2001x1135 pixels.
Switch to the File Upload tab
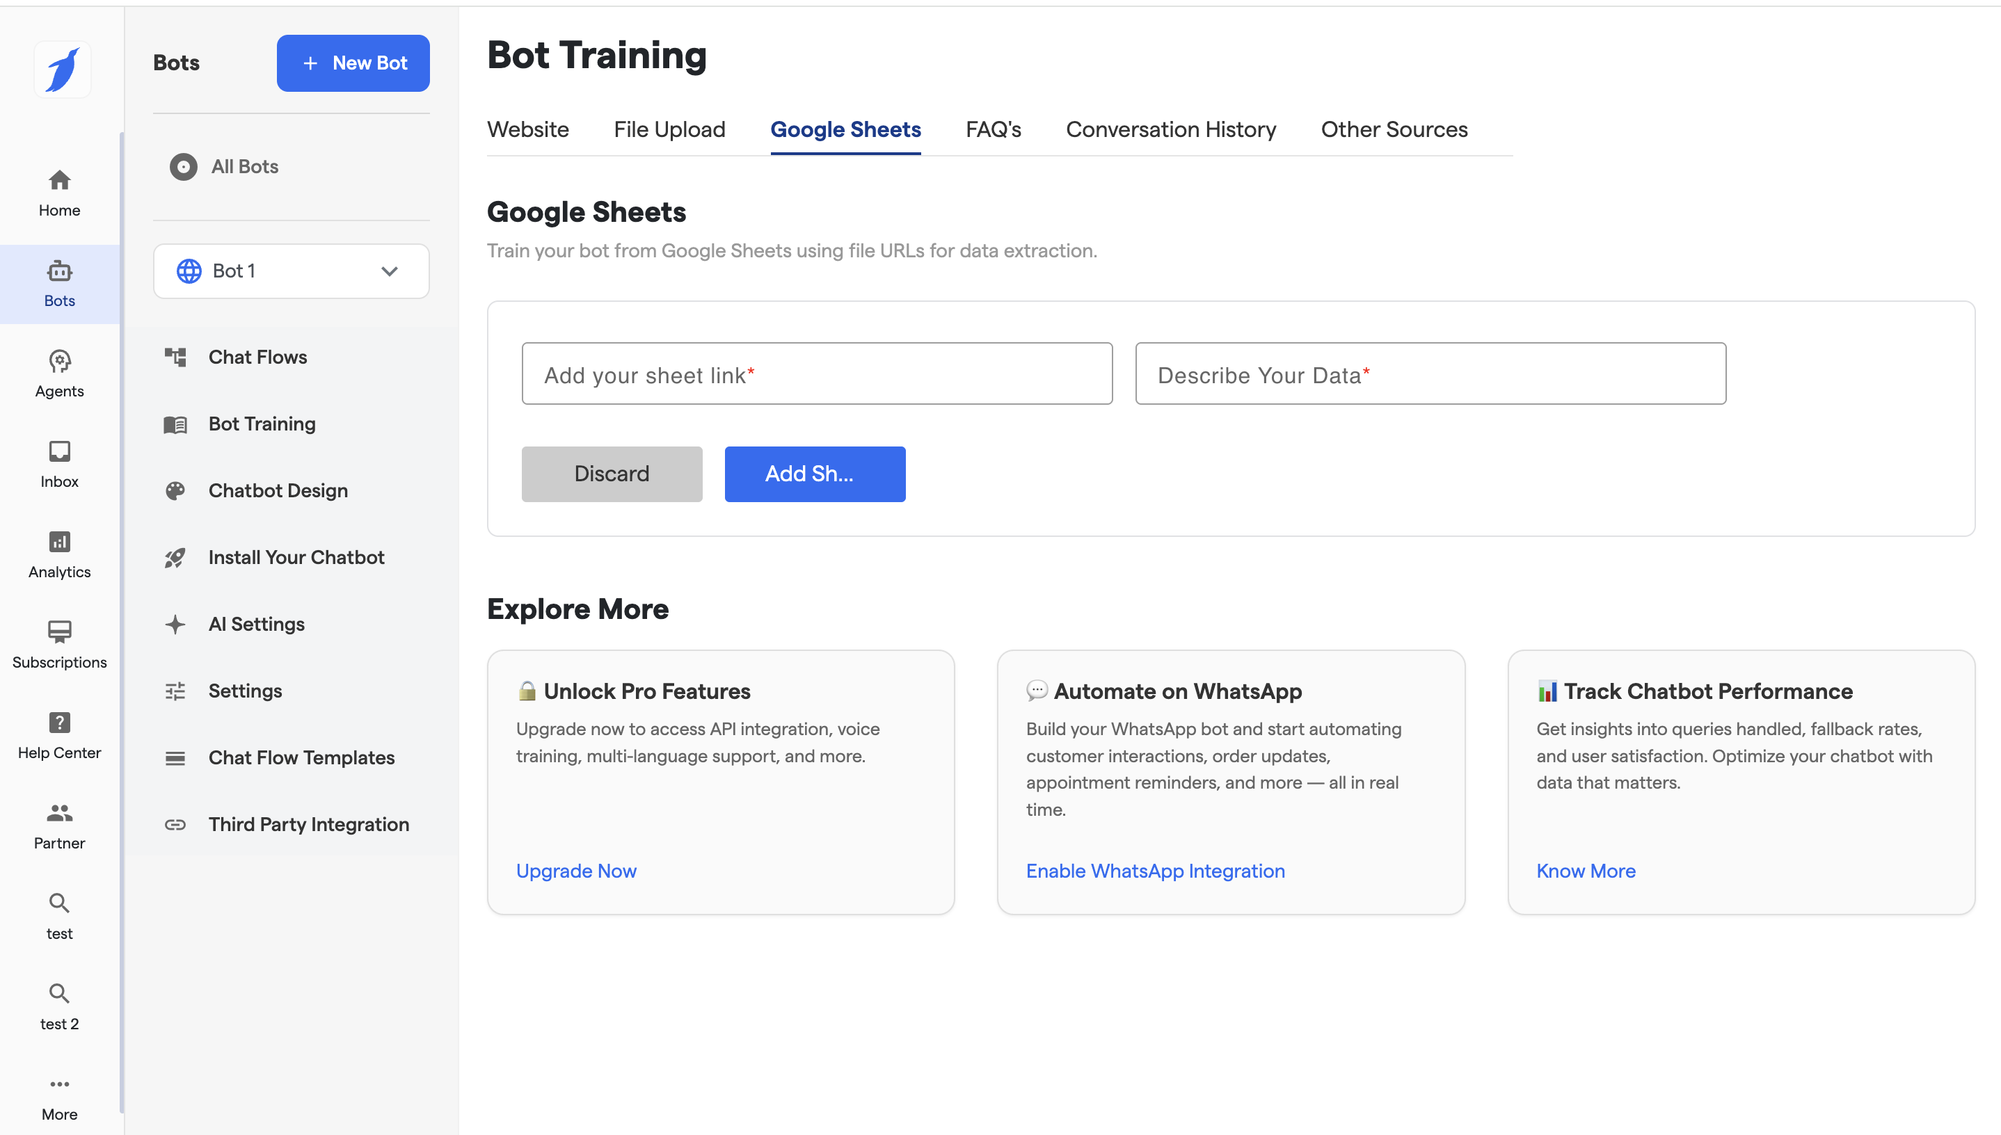click(669, 129)
